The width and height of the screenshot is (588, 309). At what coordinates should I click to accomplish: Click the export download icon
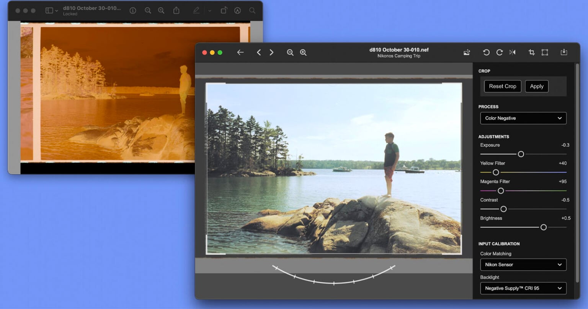click(x=564, y=52)
